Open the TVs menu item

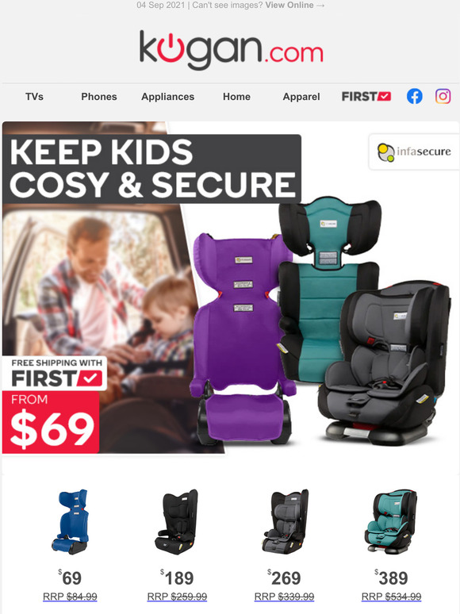(x=34, y=97)
